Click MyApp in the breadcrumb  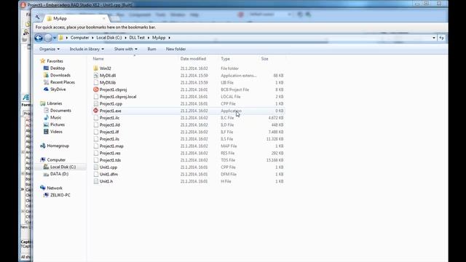159,38
